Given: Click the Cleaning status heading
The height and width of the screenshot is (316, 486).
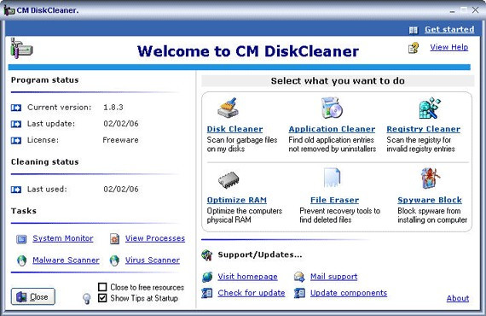Looking at the screenshot, I should (x=45, y=162).
